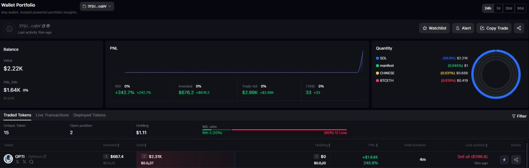This screenshot has width=529, height=168.
Task: Switch to Live Transactions tab
Action: (52, 115)
